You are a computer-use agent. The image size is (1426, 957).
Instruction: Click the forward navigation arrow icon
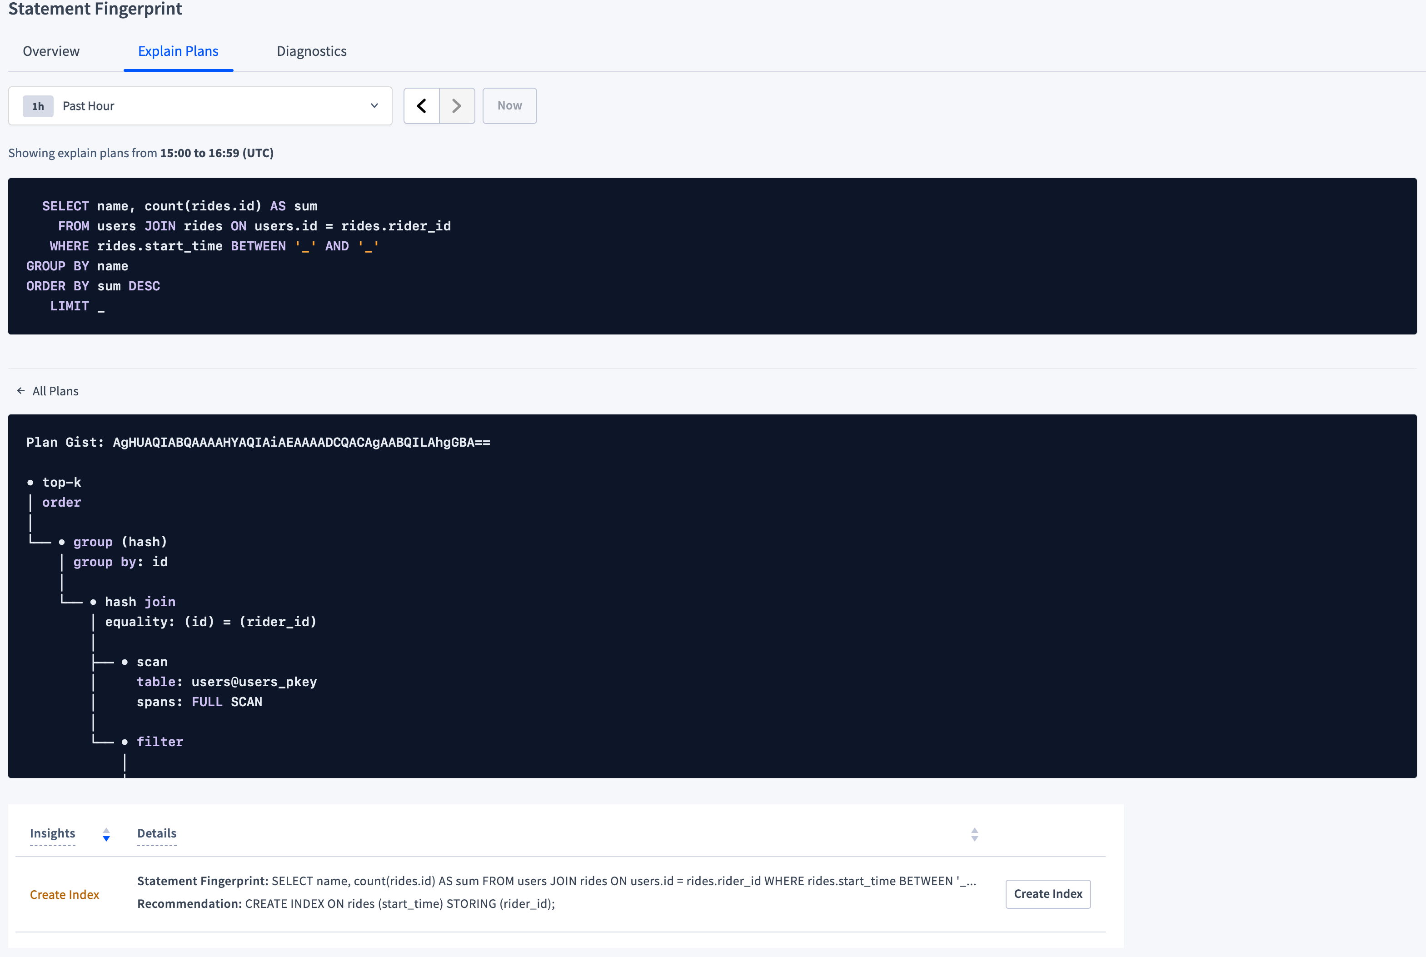(x=456, y=105)
